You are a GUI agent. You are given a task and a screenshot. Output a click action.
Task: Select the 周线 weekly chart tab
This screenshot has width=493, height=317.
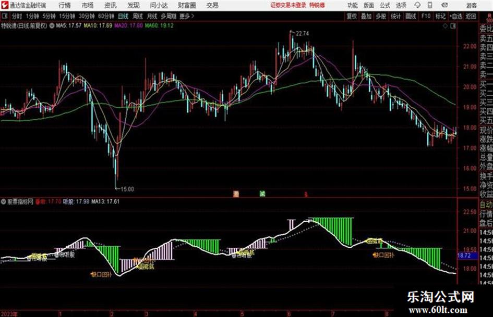(x=138, y=16)
